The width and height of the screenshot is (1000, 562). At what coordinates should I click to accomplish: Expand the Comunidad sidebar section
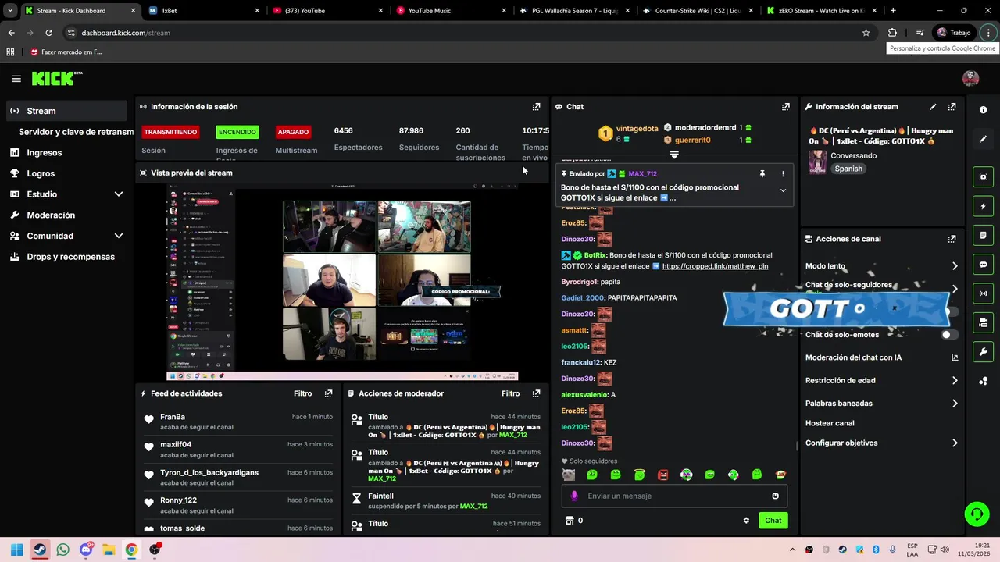click(x=119, y=236)
